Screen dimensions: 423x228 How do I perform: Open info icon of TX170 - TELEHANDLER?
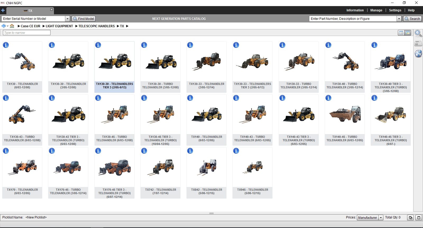pyautogui.click(x=6, y=151)
